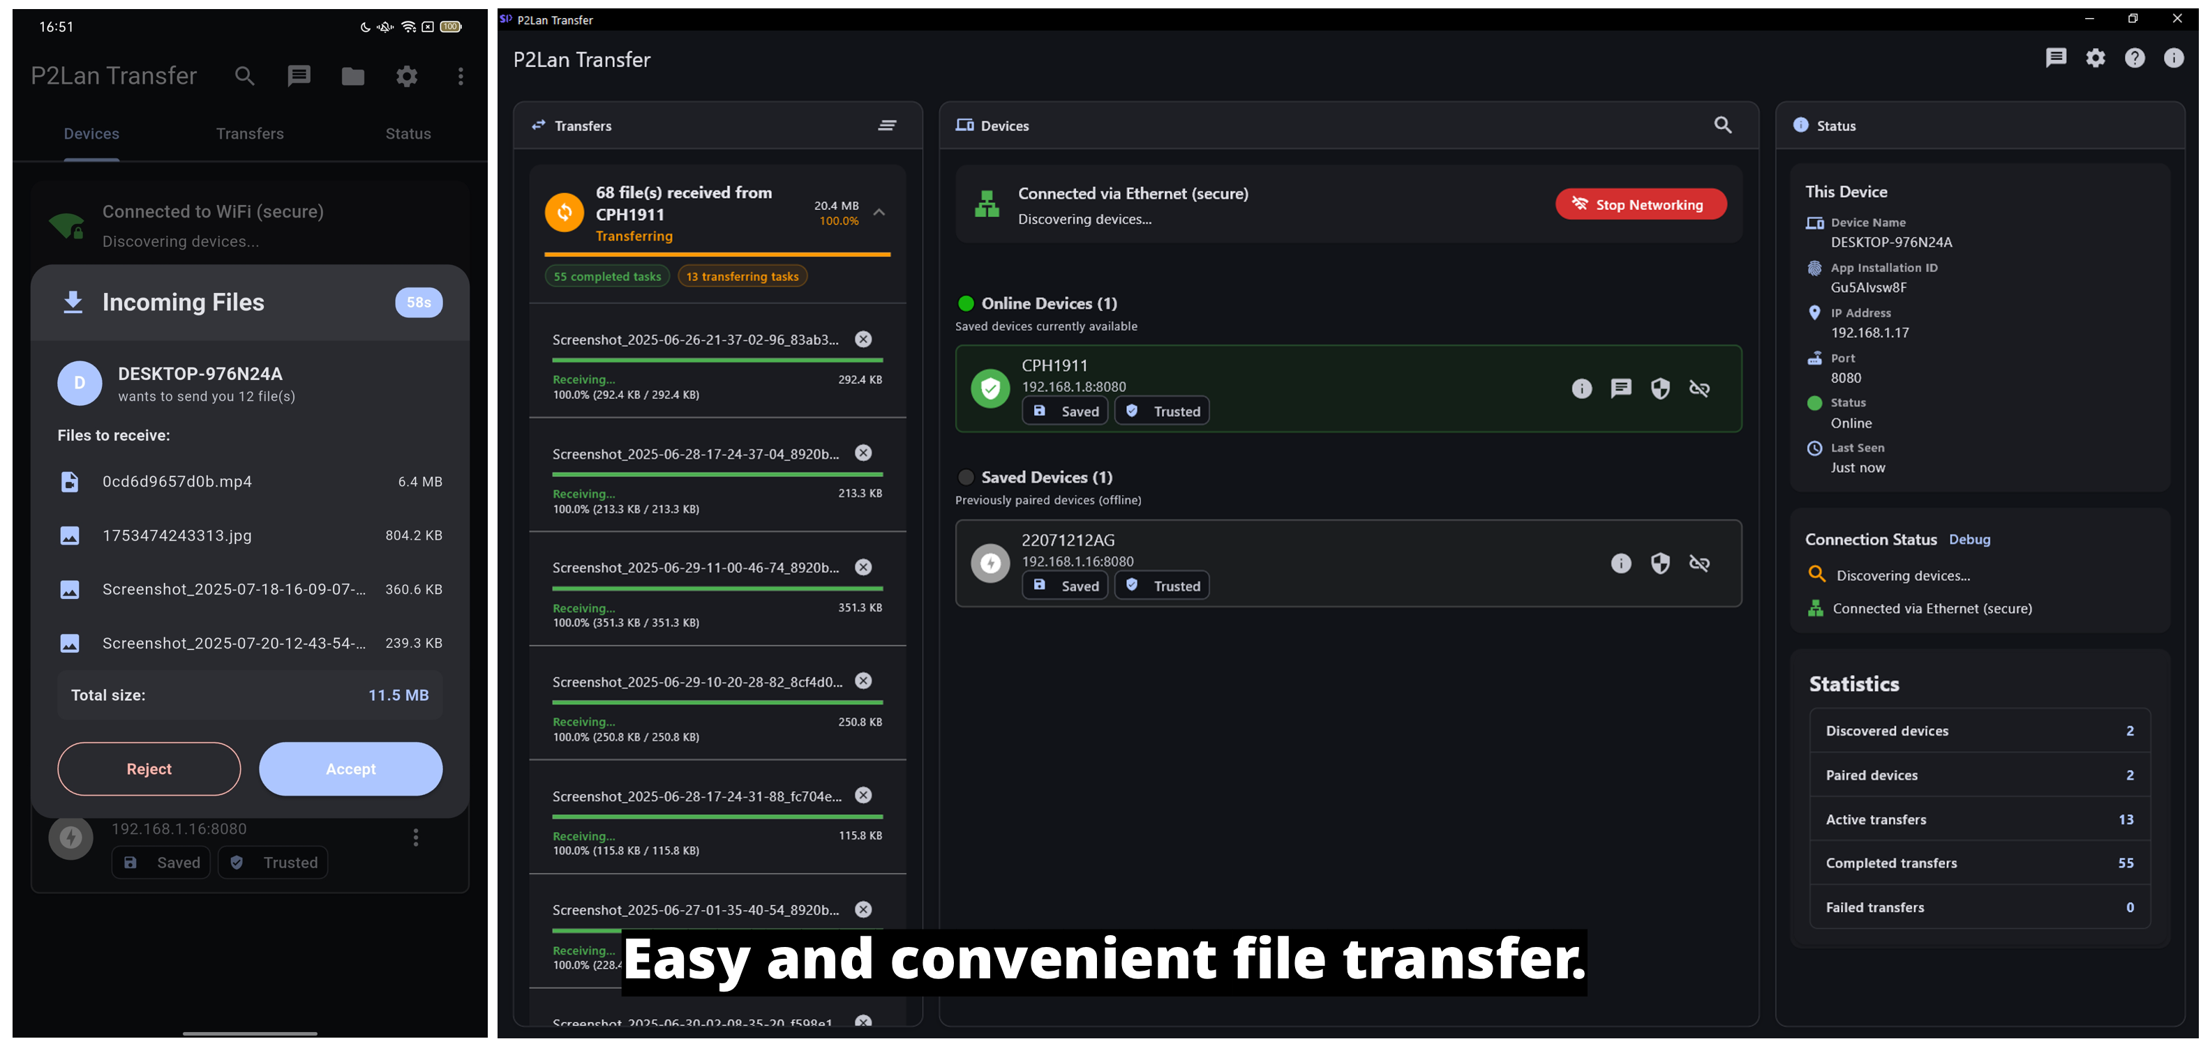Image resolution: width=2210 pixels, height=1046 pixels.
Task: Click progress bar of the 292.4 KB screenshot
Action: 717,360
